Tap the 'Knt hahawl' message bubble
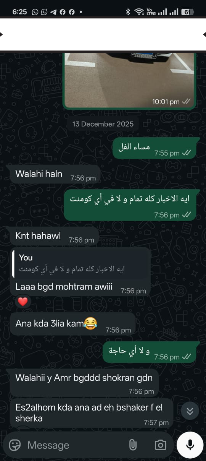 click(x=54, y=237)
